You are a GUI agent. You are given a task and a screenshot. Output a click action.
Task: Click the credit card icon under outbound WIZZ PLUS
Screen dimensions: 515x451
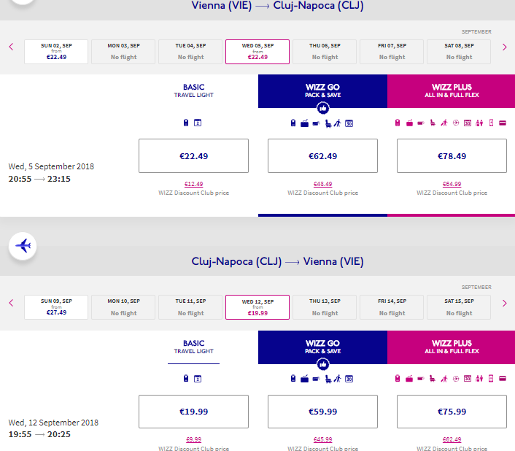point(503,123)
